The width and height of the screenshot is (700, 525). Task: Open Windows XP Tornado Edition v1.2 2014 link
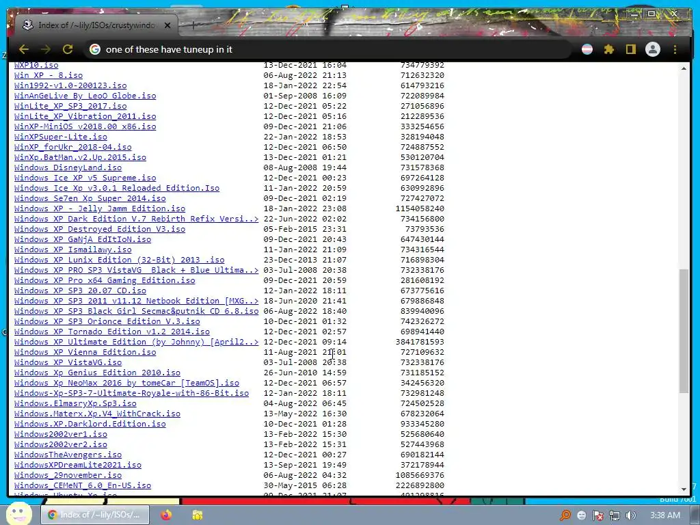point(111,332)
